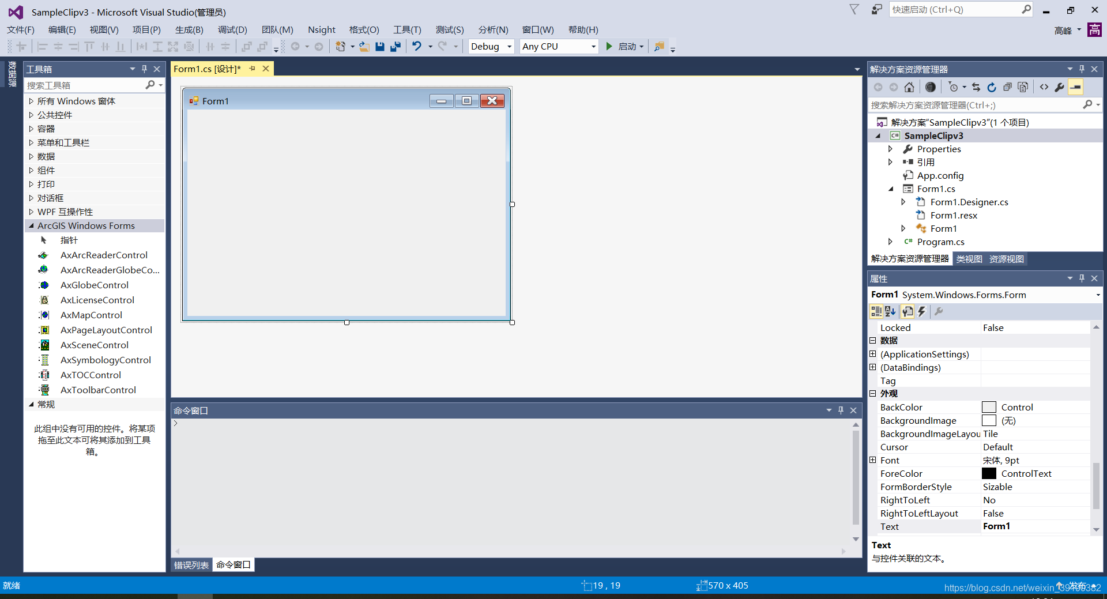
Task: Toggle auto-hide pin on Solution Explorer
Action: pyautogui.click(x=1082, y=69)
